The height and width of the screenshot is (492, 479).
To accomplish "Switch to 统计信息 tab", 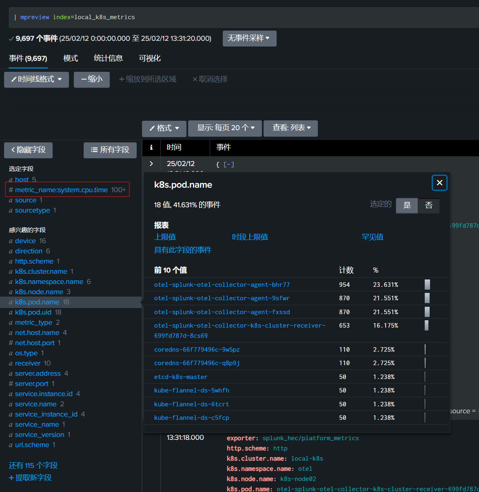I will pos(108,58).
